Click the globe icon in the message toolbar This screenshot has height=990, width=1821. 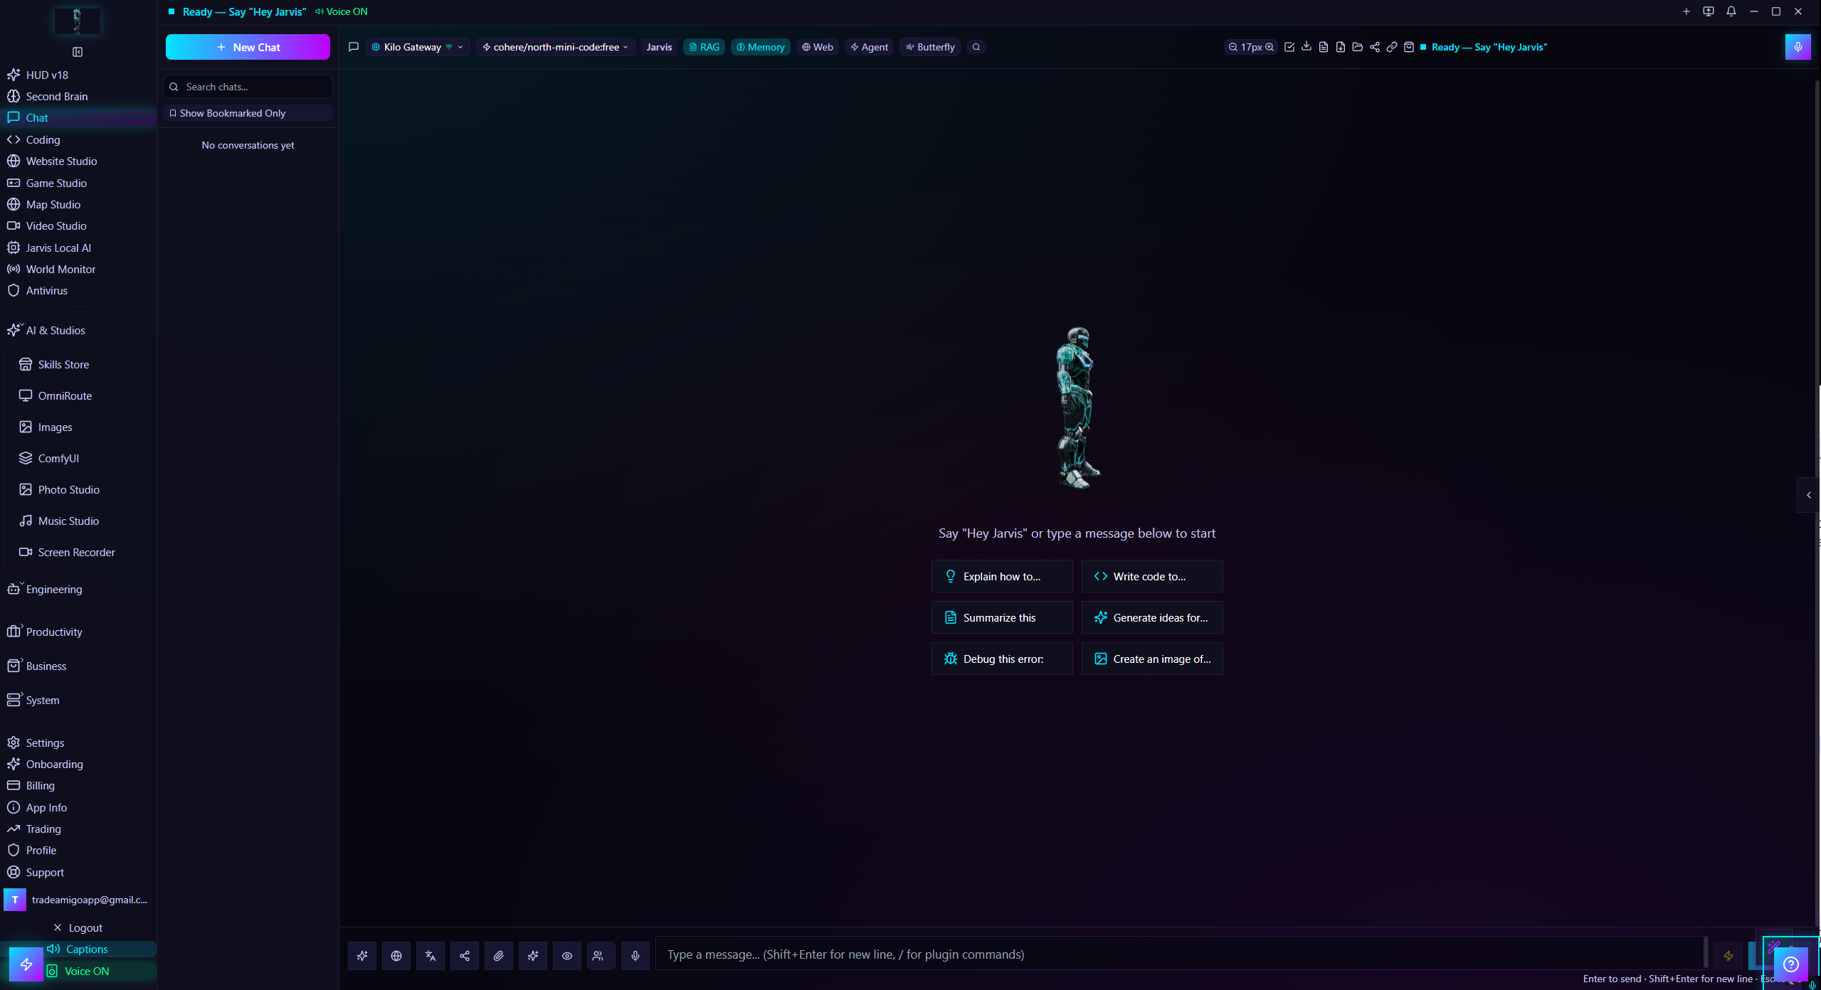396,955
